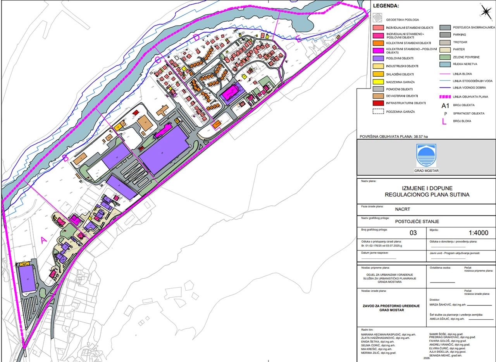Select the purple Poslovni objekti swatch

[377, 58]
